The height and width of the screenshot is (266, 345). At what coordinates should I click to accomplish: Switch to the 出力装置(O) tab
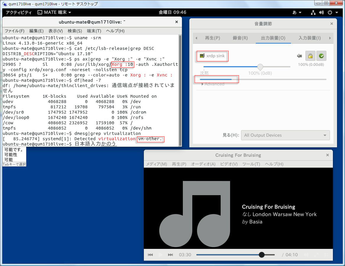tap(273, 38)
